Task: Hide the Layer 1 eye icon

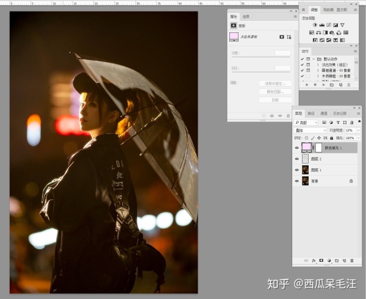Action: [x=297, y=170]
